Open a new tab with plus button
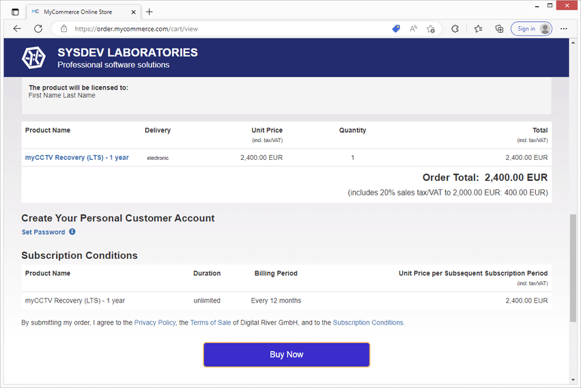 pyautogui.click(x=150, y=12)
